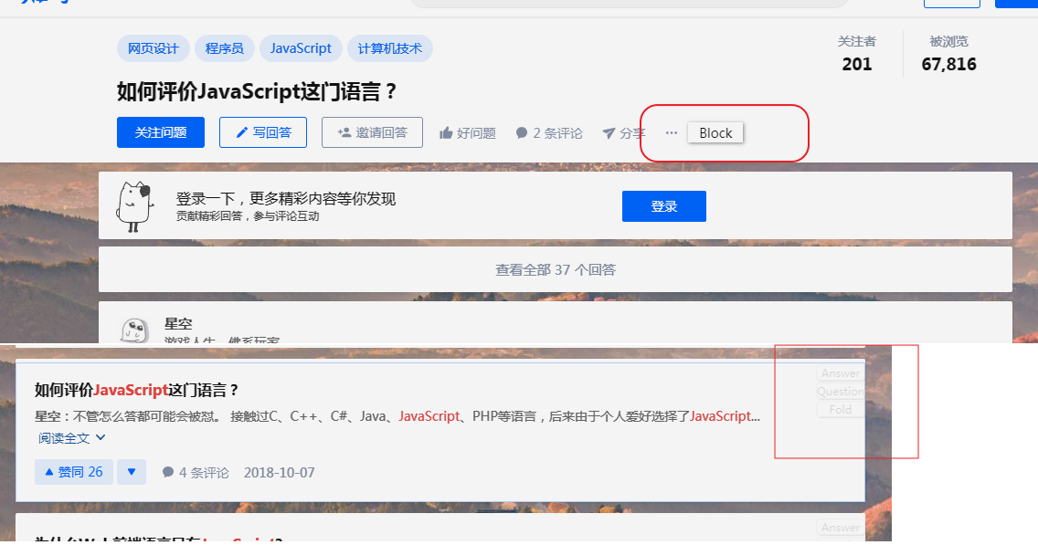The image size is (1038, 545).
Task: Open the JavaScript topic tag
Action: [x=301, y=47]
